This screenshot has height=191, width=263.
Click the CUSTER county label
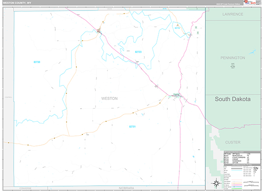point(233,142)
